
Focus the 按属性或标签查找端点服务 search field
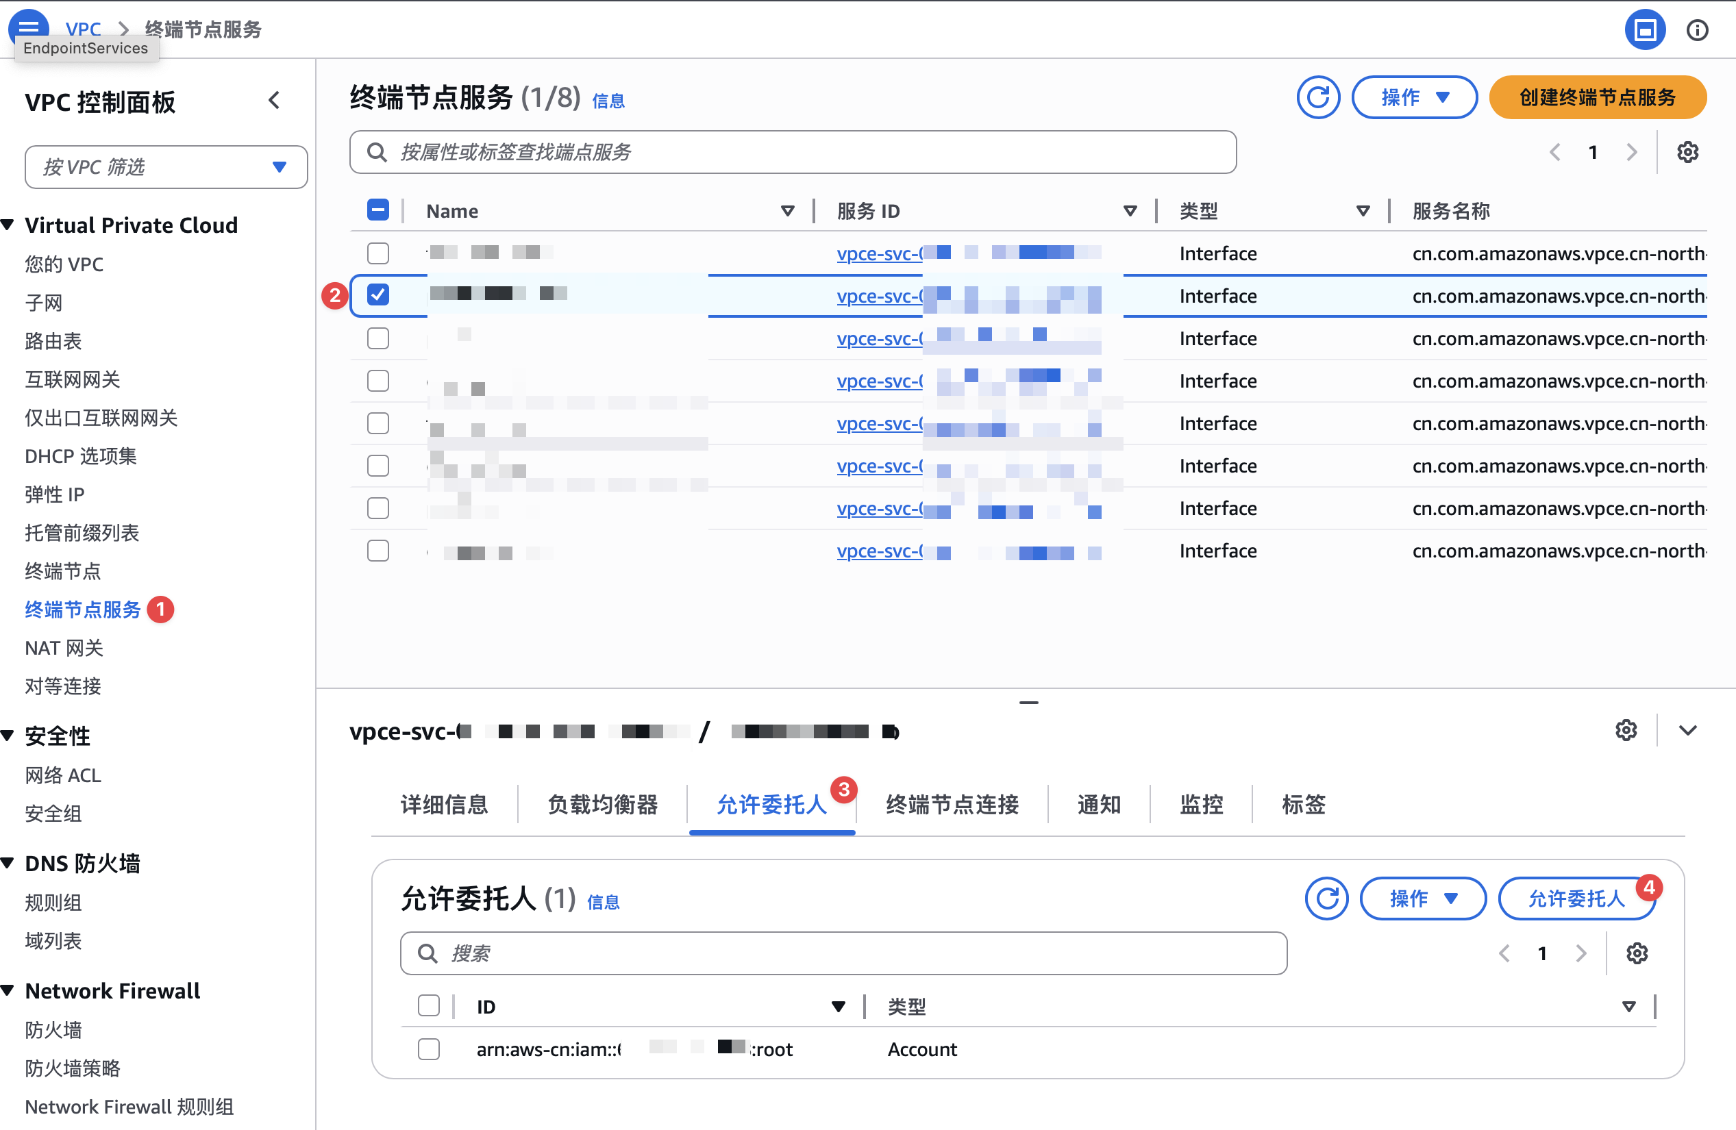click(793, 151)
